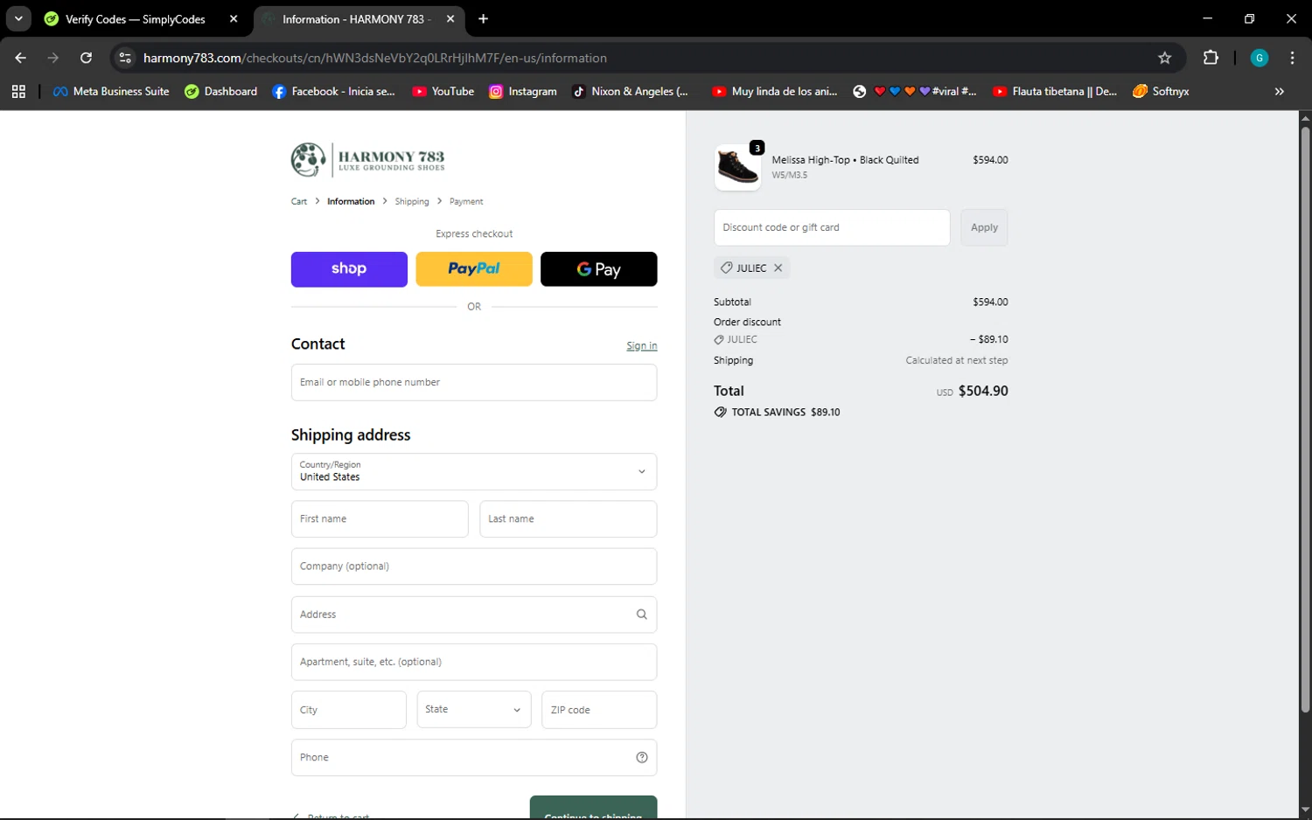The height and width of the screenshot is (820, 1312).
Task: Open the tab search dropdown arrow
Action: click(18, 18)
